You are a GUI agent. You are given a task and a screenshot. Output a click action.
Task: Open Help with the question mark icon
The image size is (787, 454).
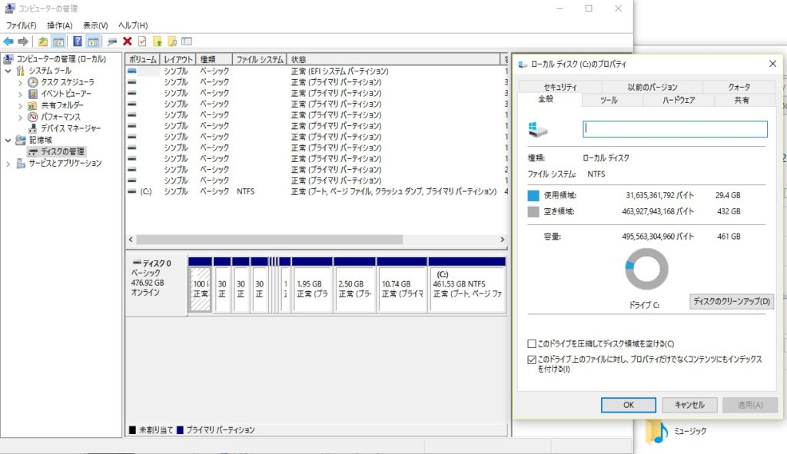point(78,41)
